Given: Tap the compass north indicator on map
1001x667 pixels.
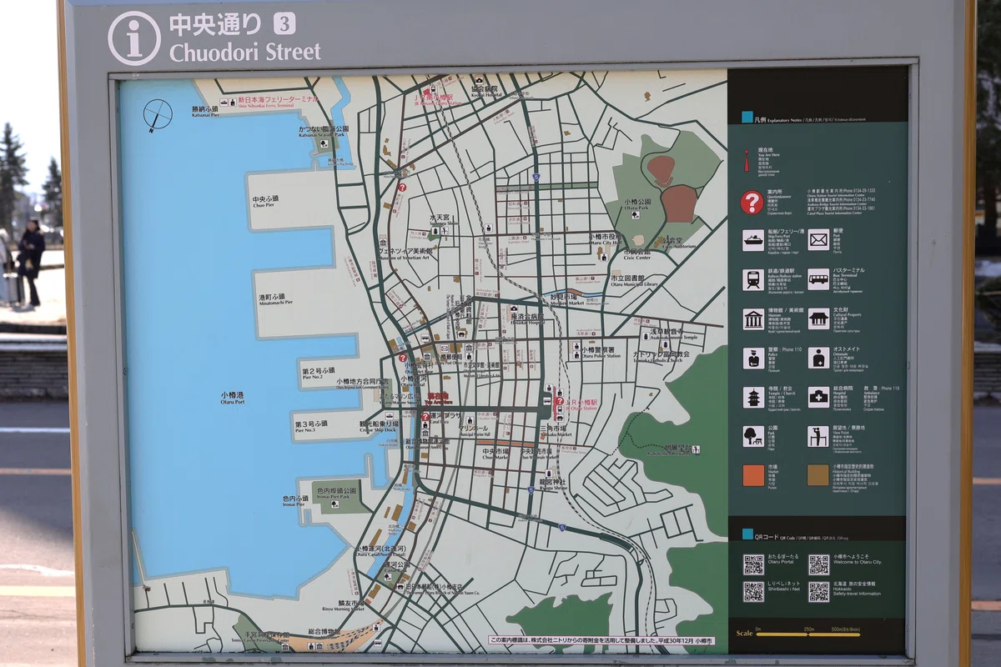Looking at the screenshot, I should point(158,115).
